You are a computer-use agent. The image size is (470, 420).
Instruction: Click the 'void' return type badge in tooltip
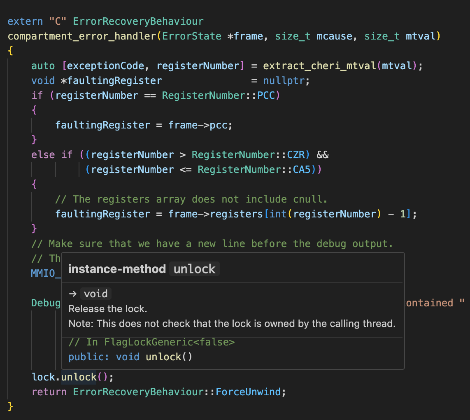[96, 294]
